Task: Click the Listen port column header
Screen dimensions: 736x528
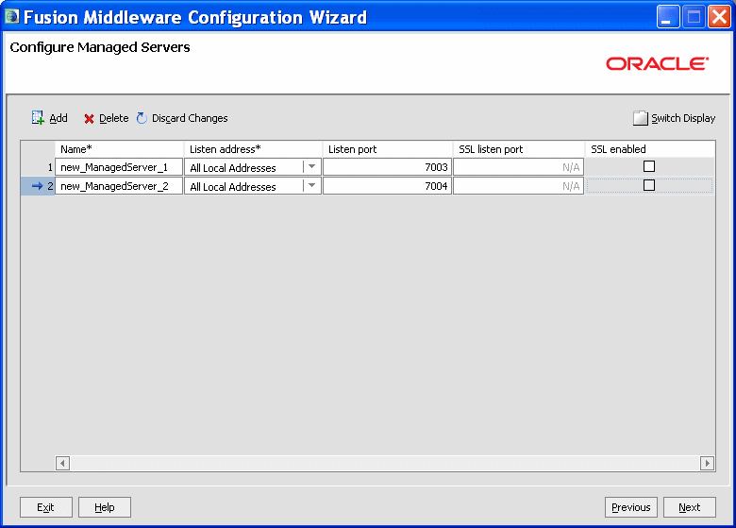Action: point(388,149)
